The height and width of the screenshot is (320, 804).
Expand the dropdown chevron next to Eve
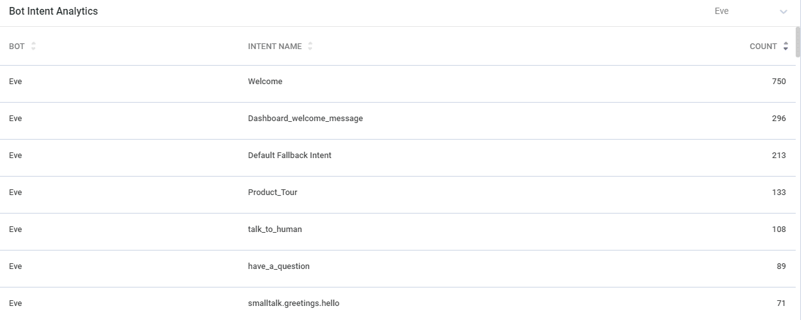click(784, 12)
